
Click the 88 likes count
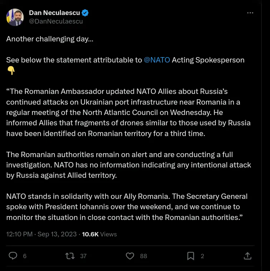coord(143,256)
